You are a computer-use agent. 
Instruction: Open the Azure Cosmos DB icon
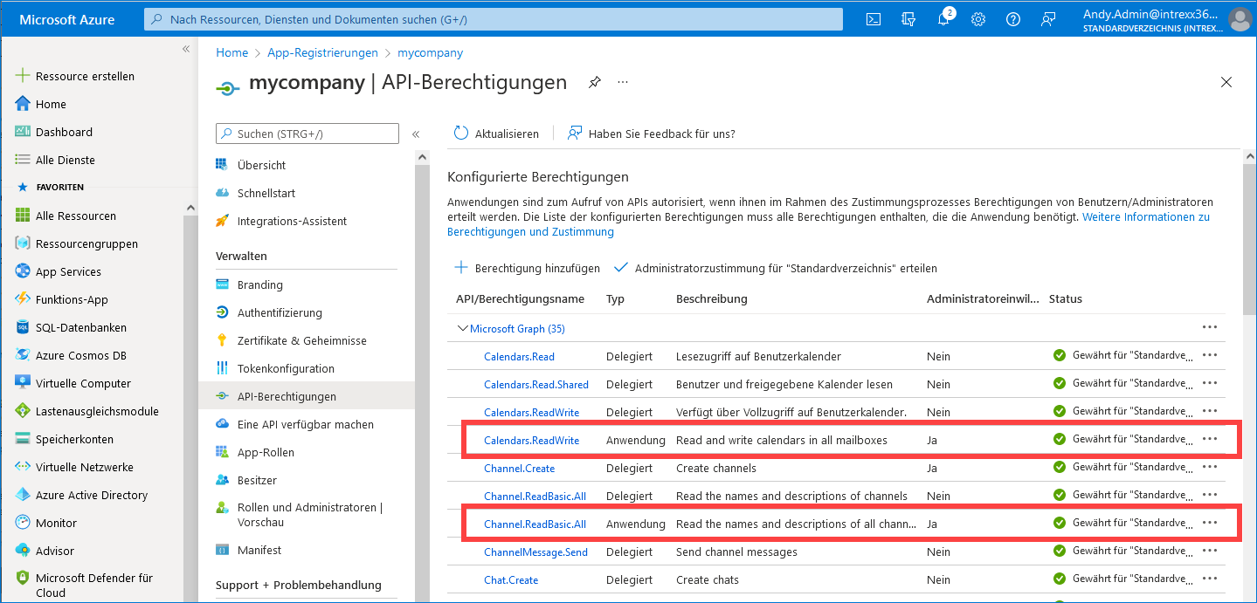[23, 355]
